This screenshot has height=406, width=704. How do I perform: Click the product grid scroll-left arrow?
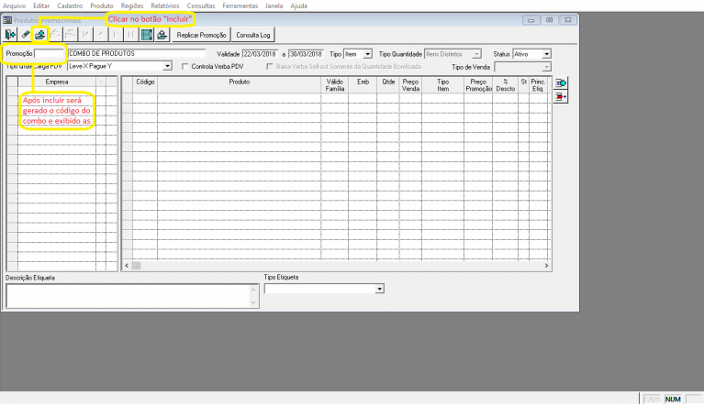click(x=127, y=266)
